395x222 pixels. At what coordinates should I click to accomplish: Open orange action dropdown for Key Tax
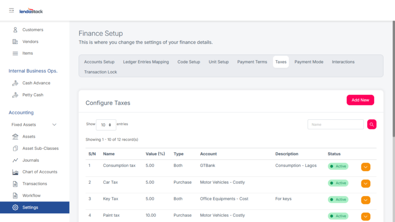(x=365, y=200)
